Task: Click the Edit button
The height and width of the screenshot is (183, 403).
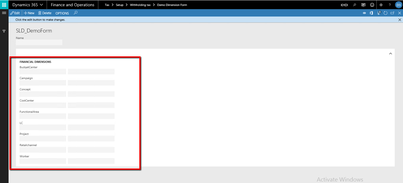Action: tap(15, 13)
